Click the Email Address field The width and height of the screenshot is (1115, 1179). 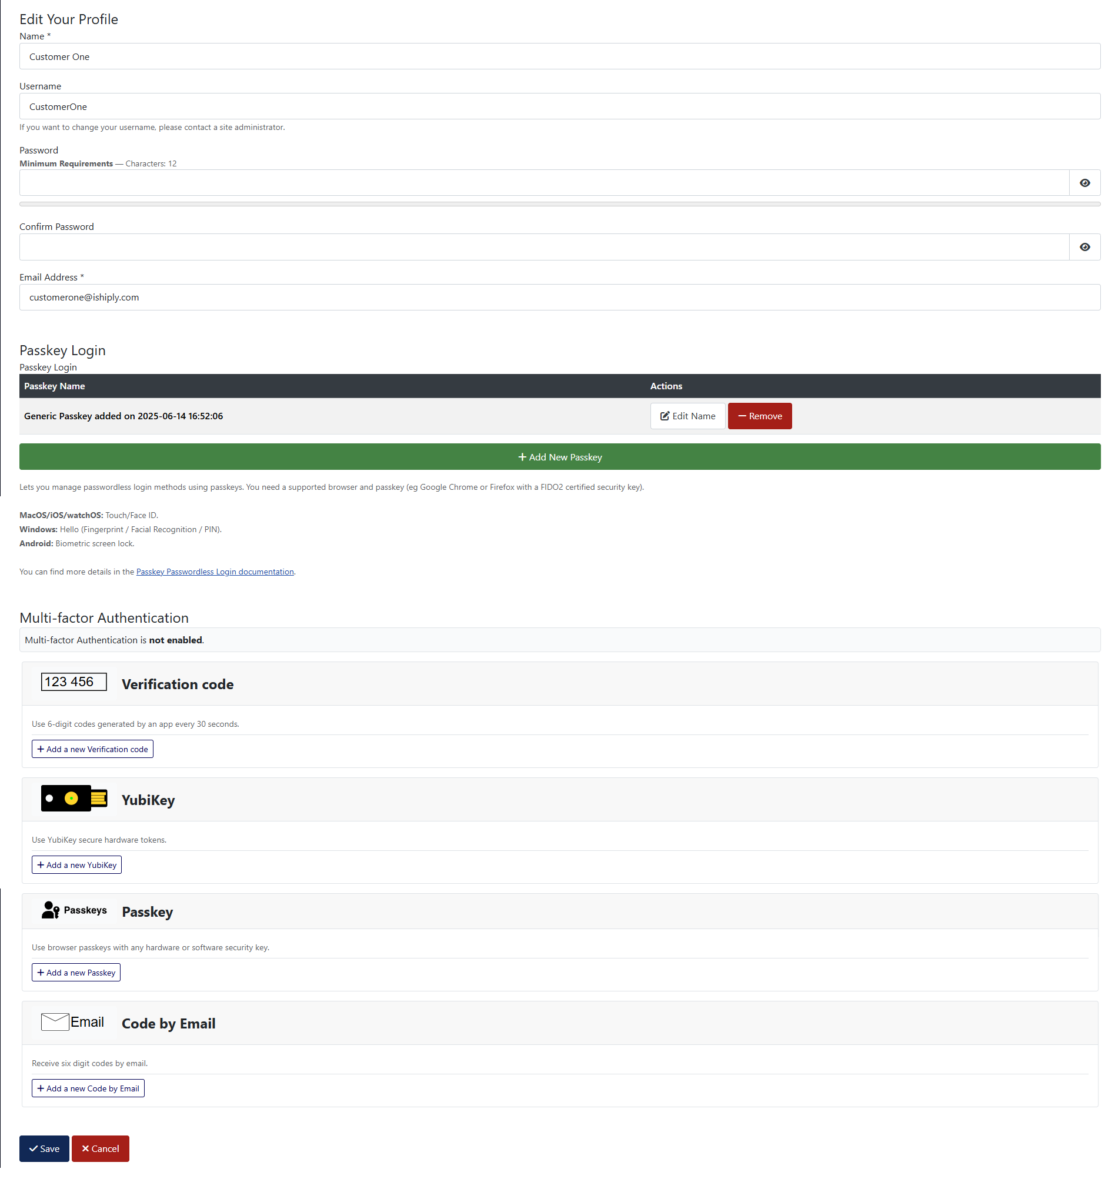pos(559,297)
